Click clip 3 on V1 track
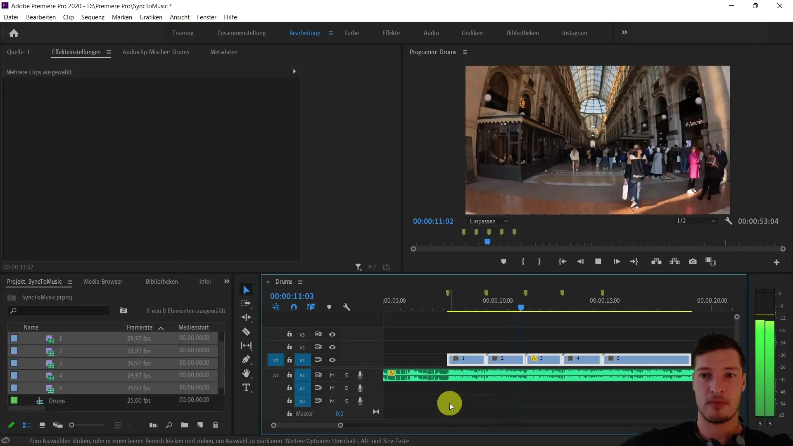Screen dimensions: 793x446 pos(543,360)
